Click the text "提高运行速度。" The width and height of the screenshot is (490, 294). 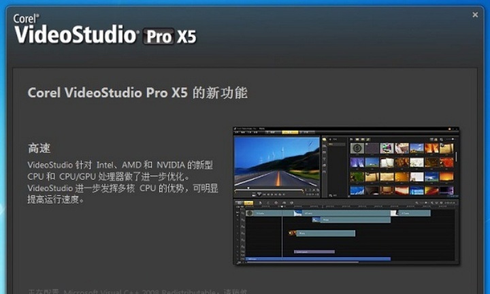pyautogui.click(x=56, y=199)
